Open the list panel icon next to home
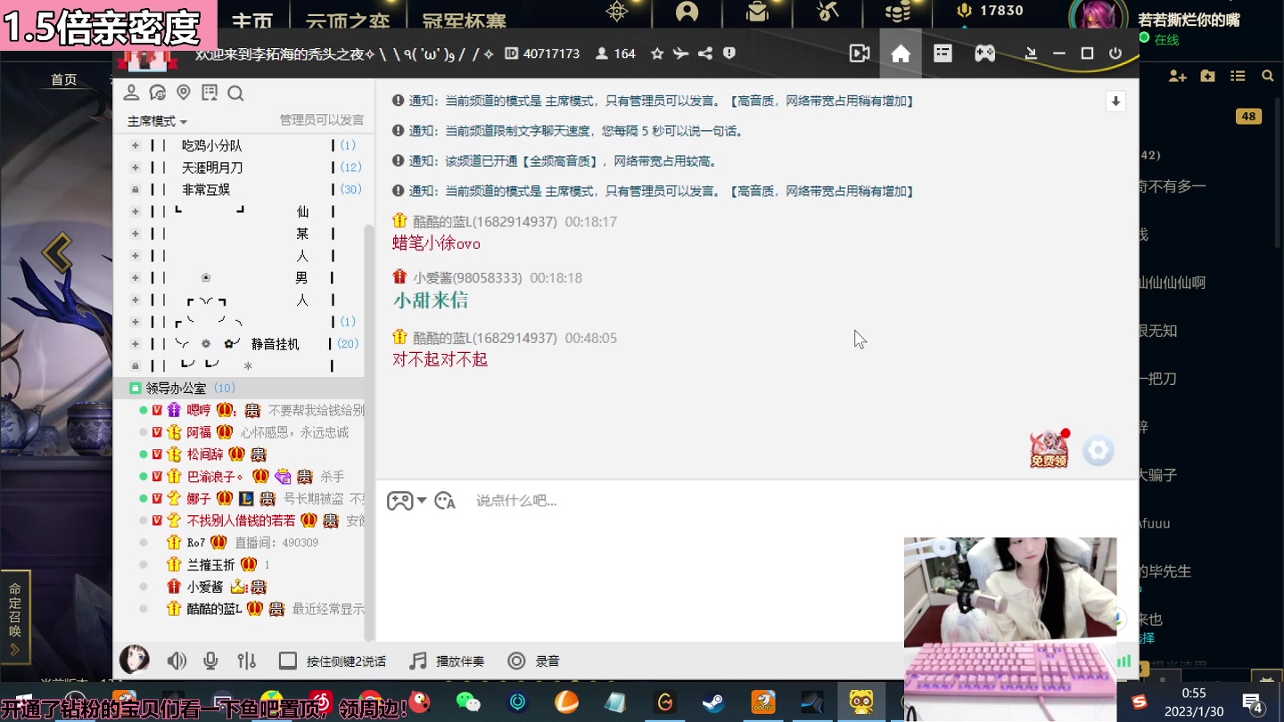 (x=942, y=53)
